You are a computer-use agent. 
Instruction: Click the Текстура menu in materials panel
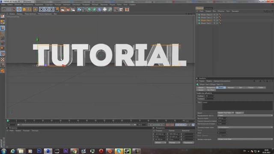pyautogui.click(x=35, y=130)
